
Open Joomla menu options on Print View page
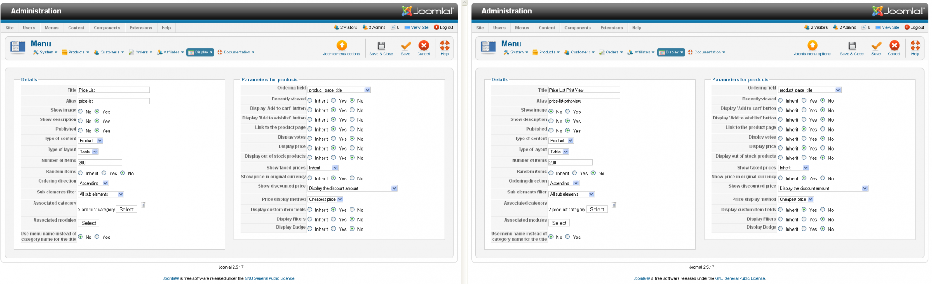812,46
